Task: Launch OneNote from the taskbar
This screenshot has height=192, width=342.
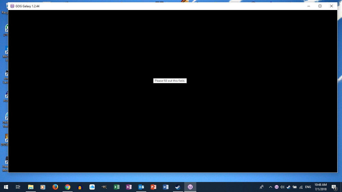Action: click(129, 187)
